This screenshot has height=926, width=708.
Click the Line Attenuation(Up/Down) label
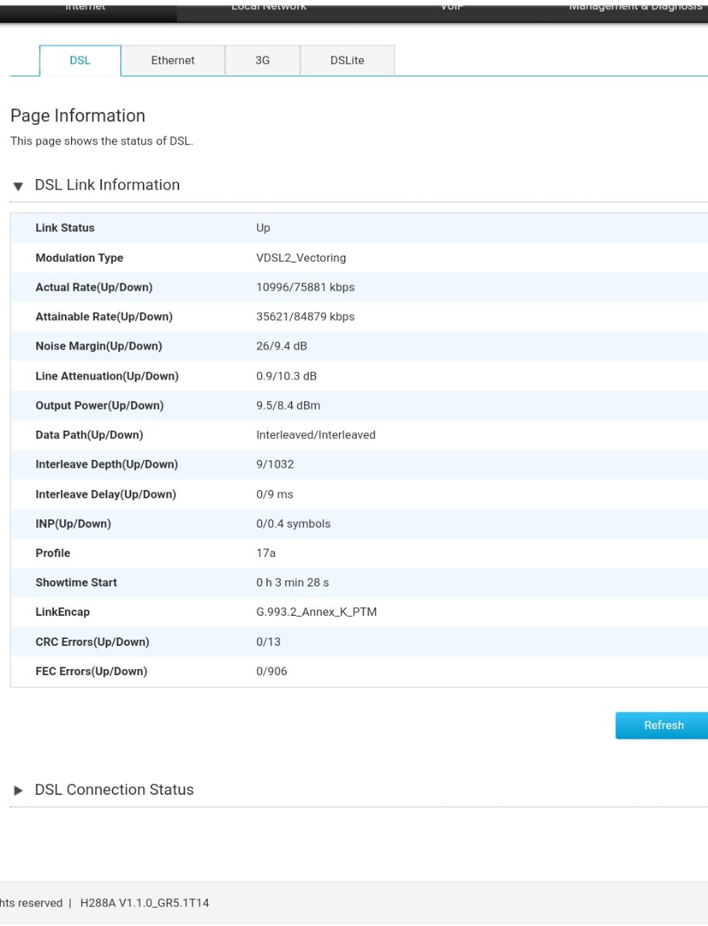[107, 376]
